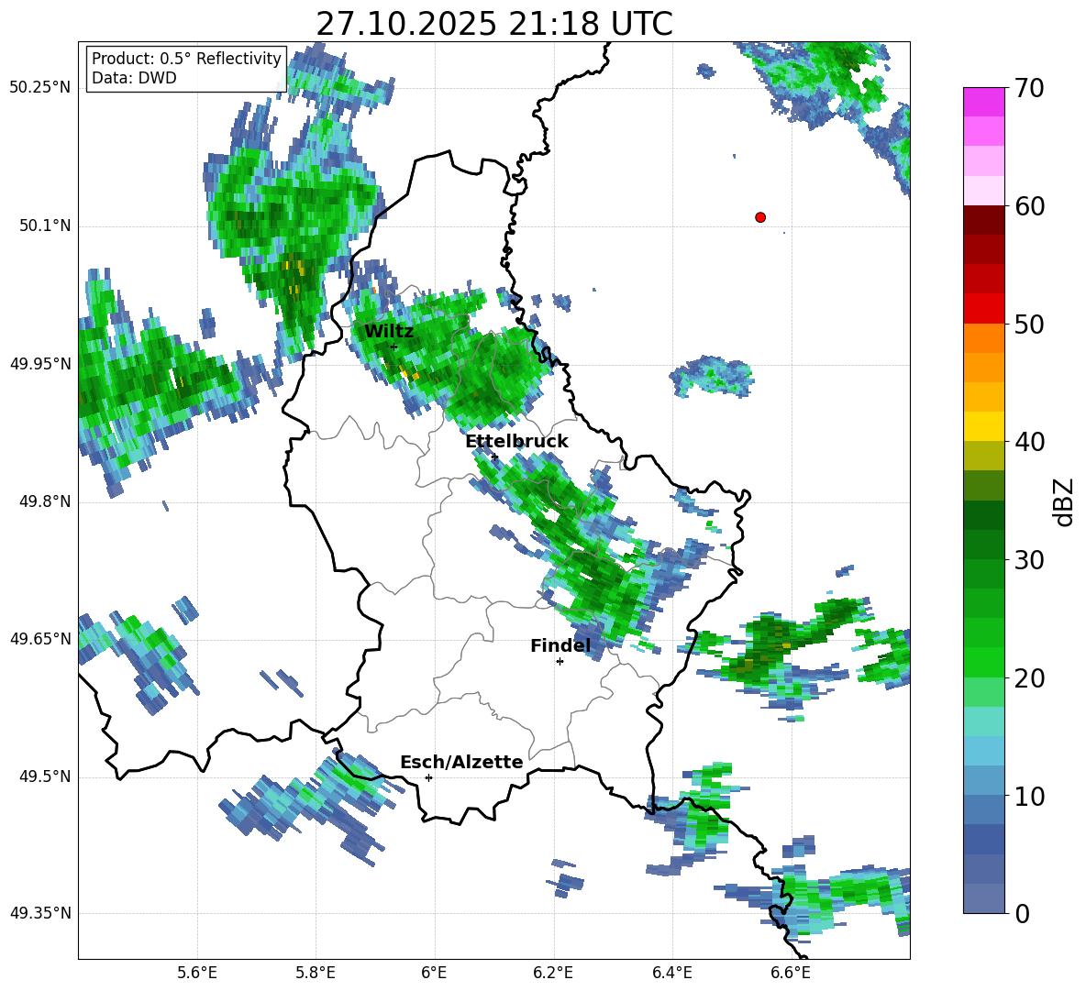Pick the magenta swatch at colorbar top
The width and height of the screenshot is (1086, 991).
point(983,102)
